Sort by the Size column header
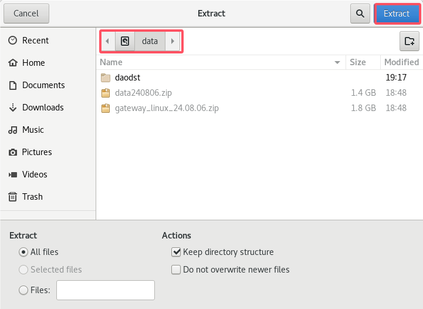The width and height of the screenshot is (423, 309). [x=363, y=62]
